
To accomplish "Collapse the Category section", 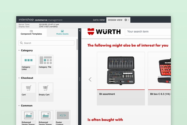I will coord(19,50).
